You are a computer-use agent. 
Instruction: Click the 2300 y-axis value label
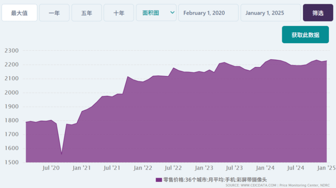coord(11,51)
